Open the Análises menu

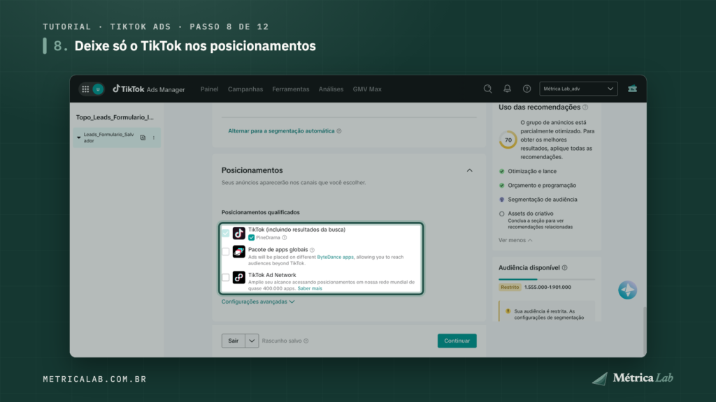tap(331, 89)
